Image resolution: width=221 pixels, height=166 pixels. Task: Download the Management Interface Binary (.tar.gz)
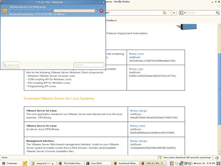pos(139,141)
